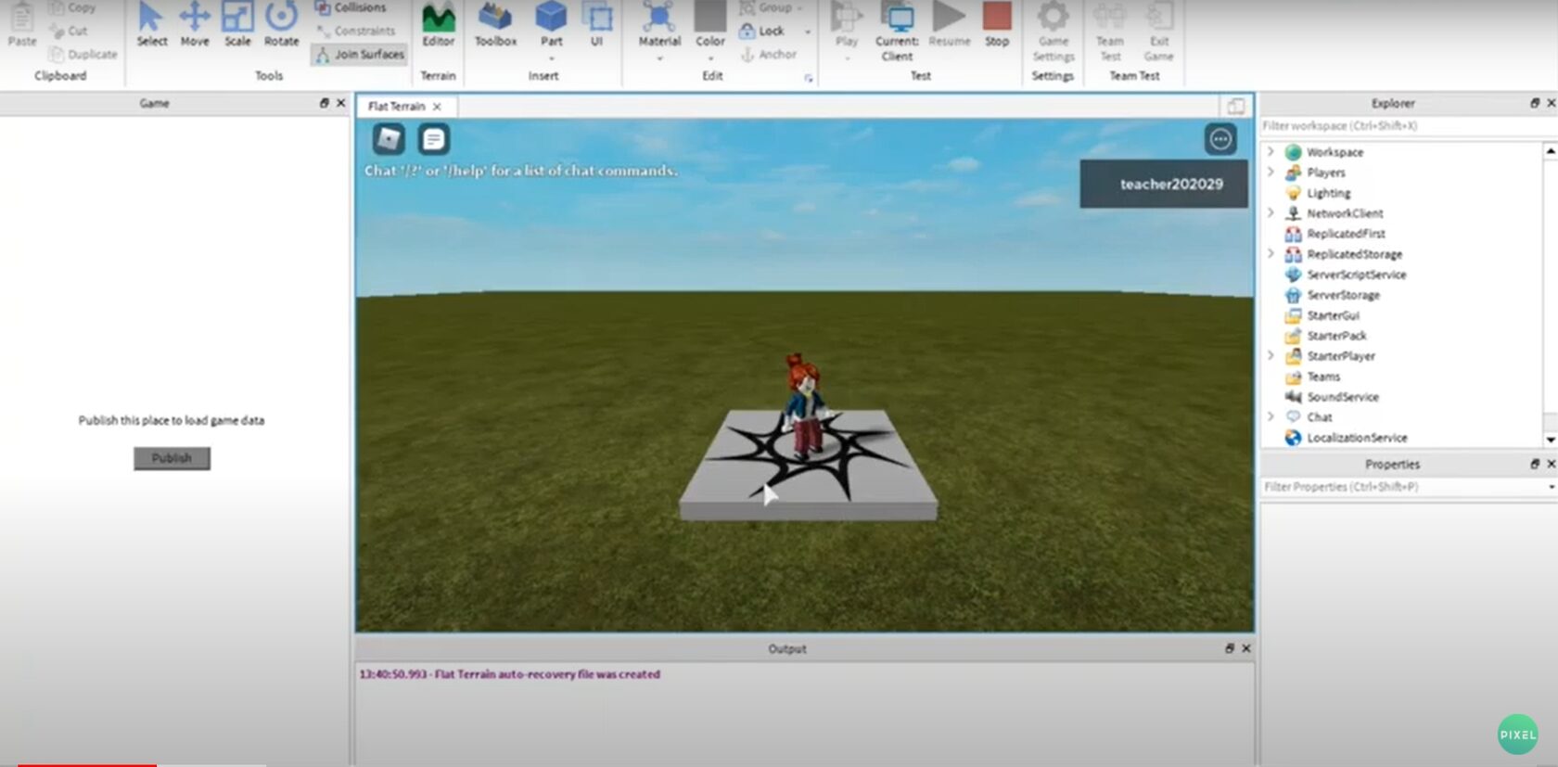The height and width of the screenshot is (767, 1558).
Task: Open the Color dropdown arrow
Action: pos(710,58)
